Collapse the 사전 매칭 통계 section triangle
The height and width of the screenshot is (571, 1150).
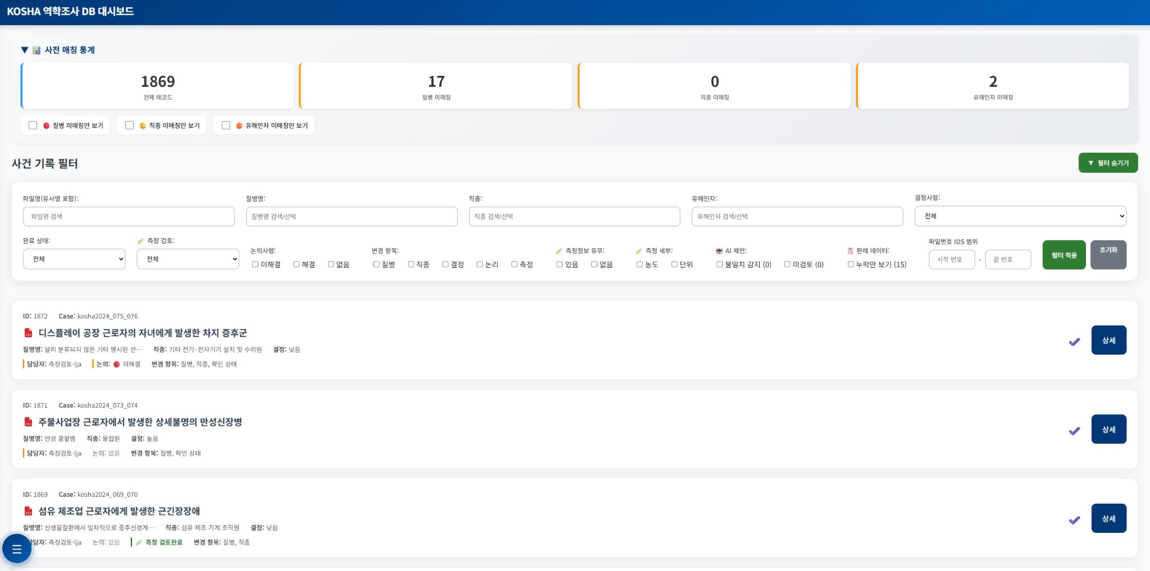25,50
